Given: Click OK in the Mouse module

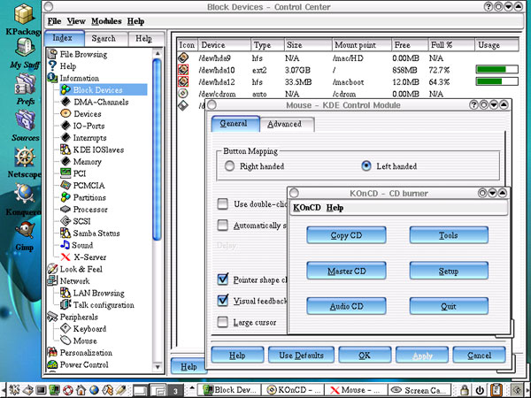Looking at the screenshot, I should (365, 355).
